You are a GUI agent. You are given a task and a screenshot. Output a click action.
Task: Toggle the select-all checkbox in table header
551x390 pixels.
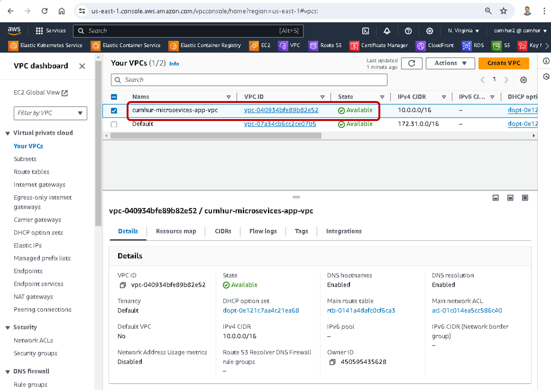coord(114,97)
